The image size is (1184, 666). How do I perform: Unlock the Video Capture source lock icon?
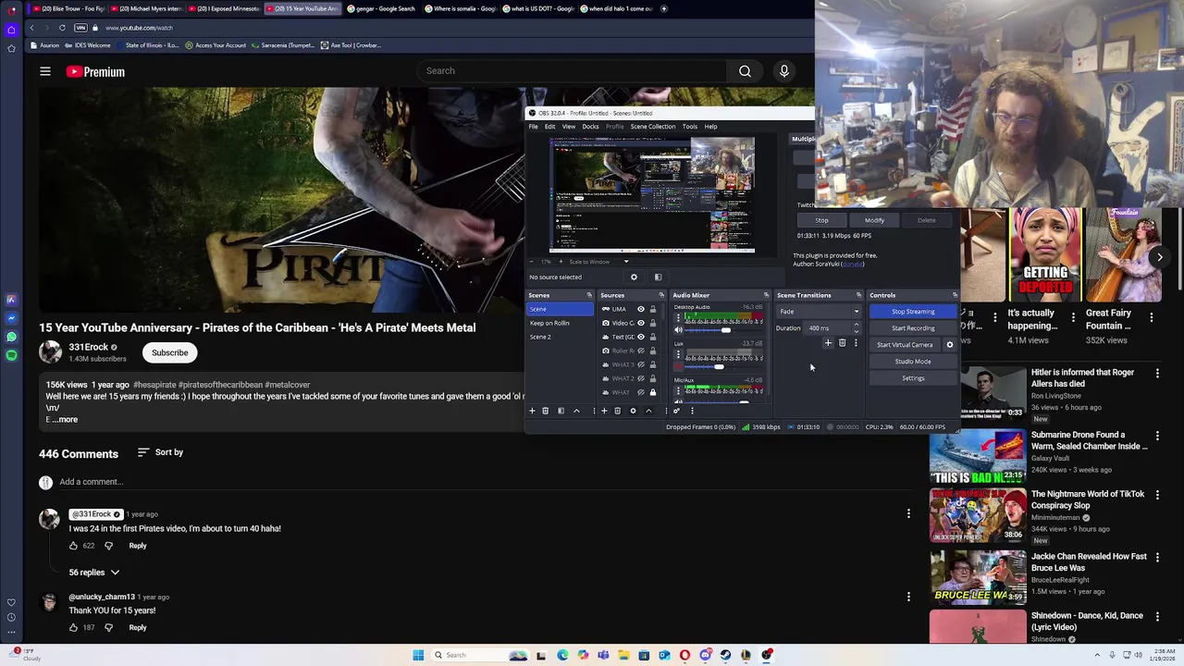pyautogui.click(x=652, y=323)
